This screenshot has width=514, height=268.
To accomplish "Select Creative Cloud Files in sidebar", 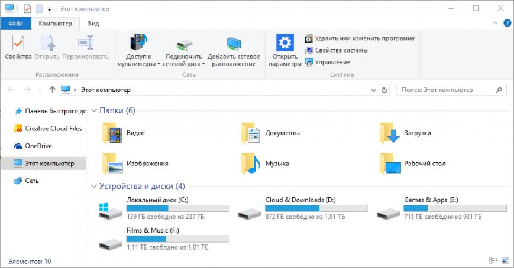I will (x=53, y=128).
